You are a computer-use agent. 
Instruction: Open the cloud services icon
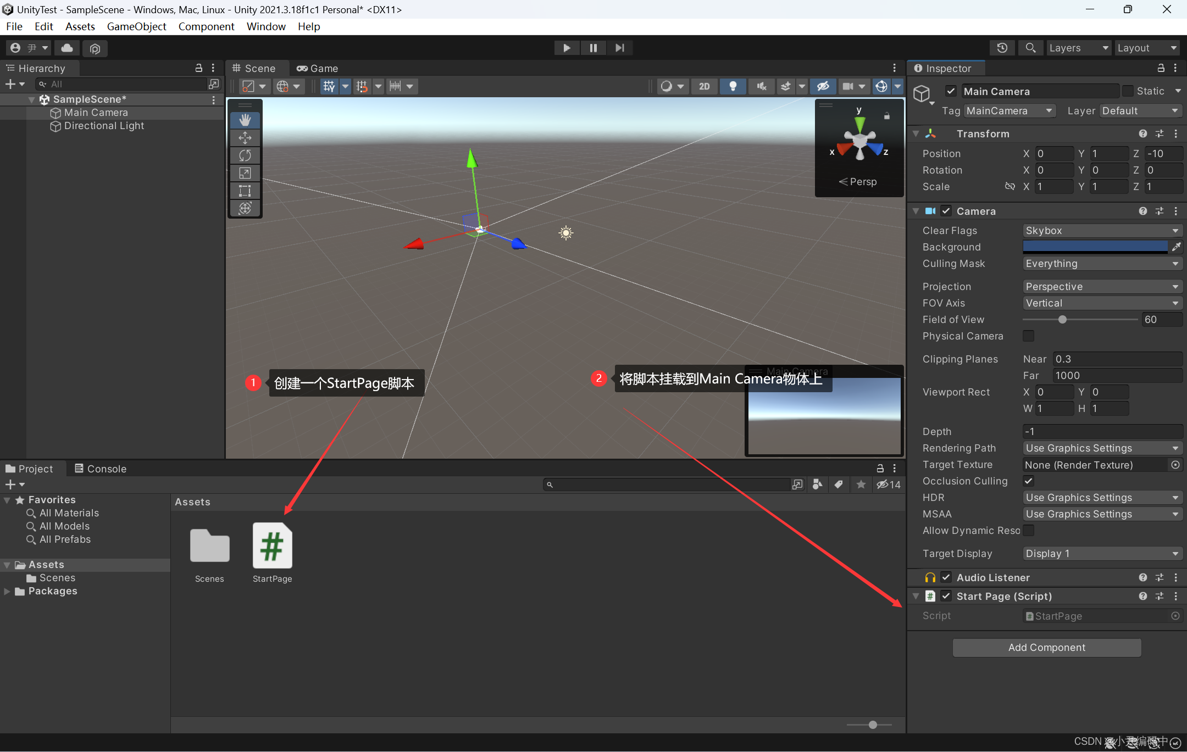[x=67, y=48]
